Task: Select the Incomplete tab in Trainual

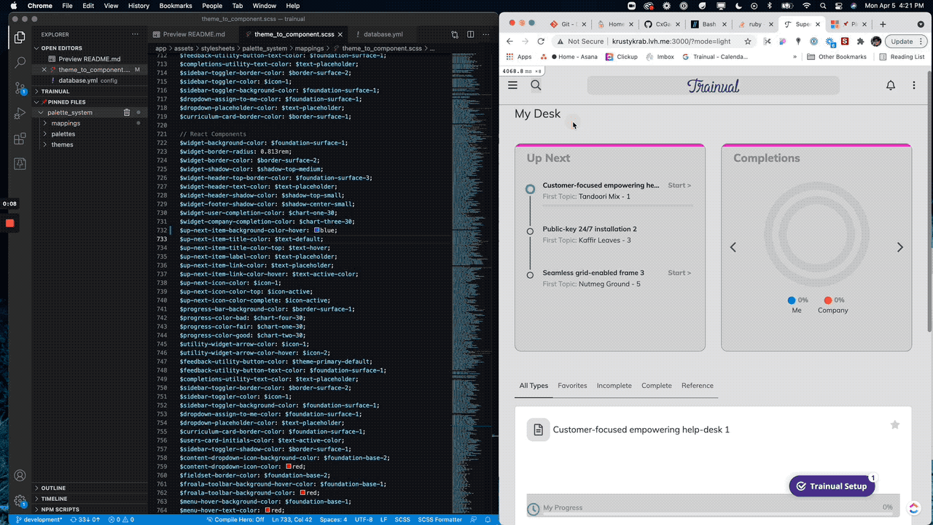Action: (x=614, y=386)
